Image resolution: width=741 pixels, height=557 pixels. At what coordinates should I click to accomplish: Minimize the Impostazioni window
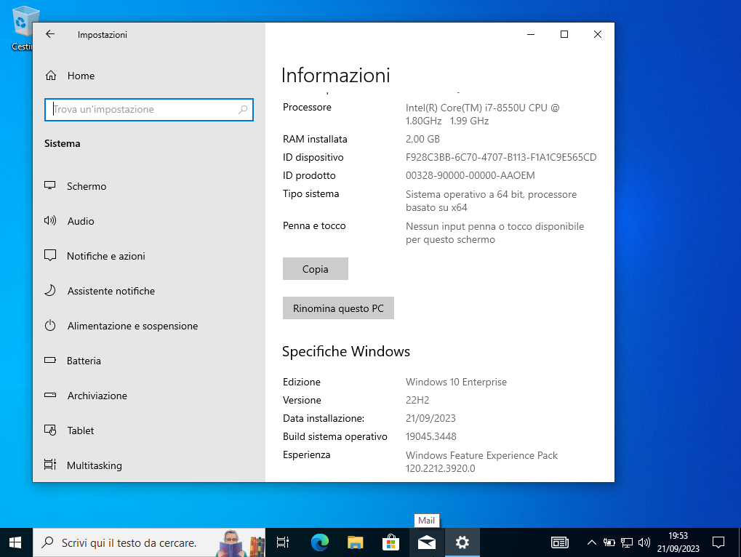(531, 34)
